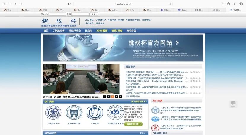246x135 pixels.
Task: Click the meeting room slideshow photo
Action: [x=81, y=79]
